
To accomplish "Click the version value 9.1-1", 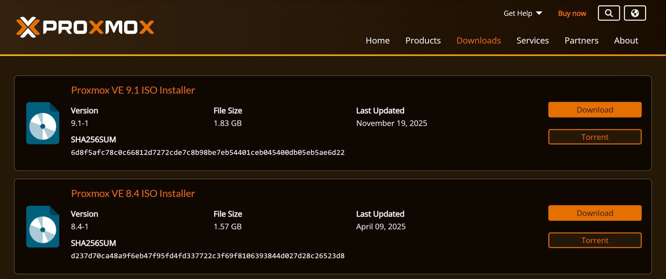I will click(79, 123).
